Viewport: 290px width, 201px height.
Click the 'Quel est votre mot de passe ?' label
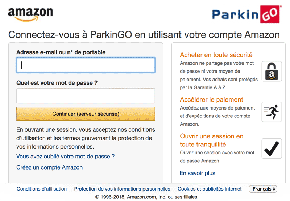(x=57, y=83)
